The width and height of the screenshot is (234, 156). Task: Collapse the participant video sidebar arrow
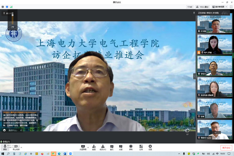pyautogui.click(x=195, y=76)
